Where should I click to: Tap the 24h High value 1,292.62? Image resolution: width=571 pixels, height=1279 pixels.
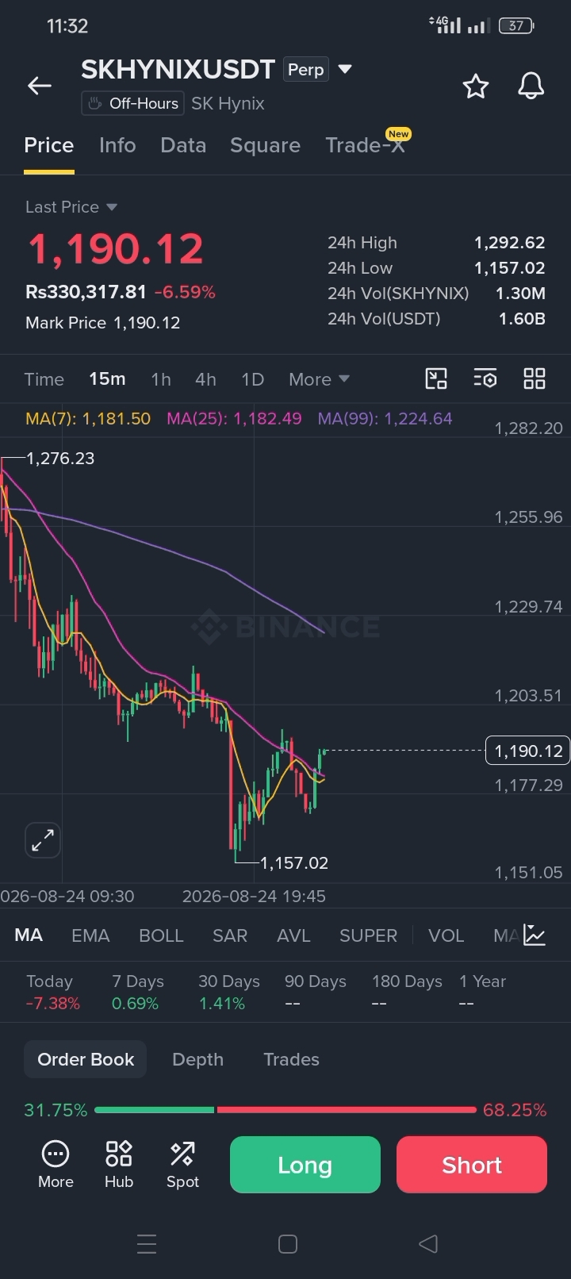tap(509, 243)
